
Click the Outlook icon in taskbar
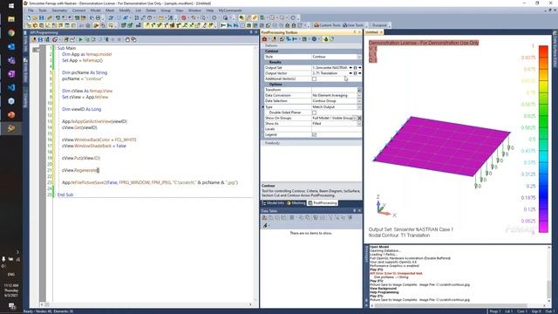(11, 46)
